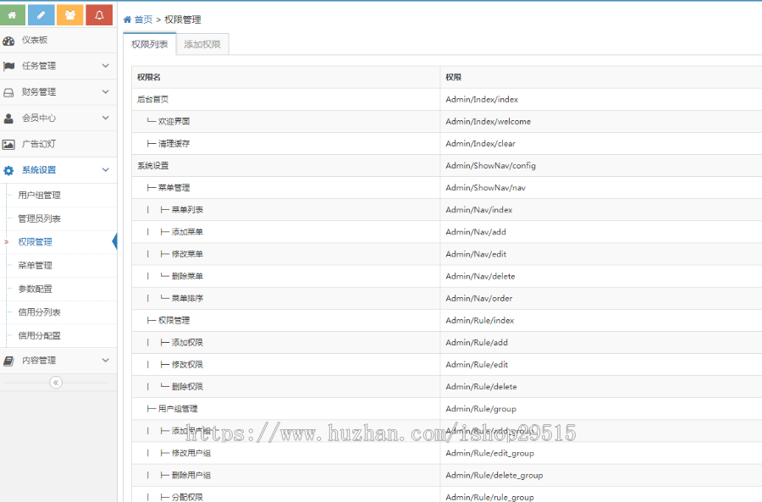The image size is (762, 502).
Task: Click the red bell notification button
Action: pos(99,15)
